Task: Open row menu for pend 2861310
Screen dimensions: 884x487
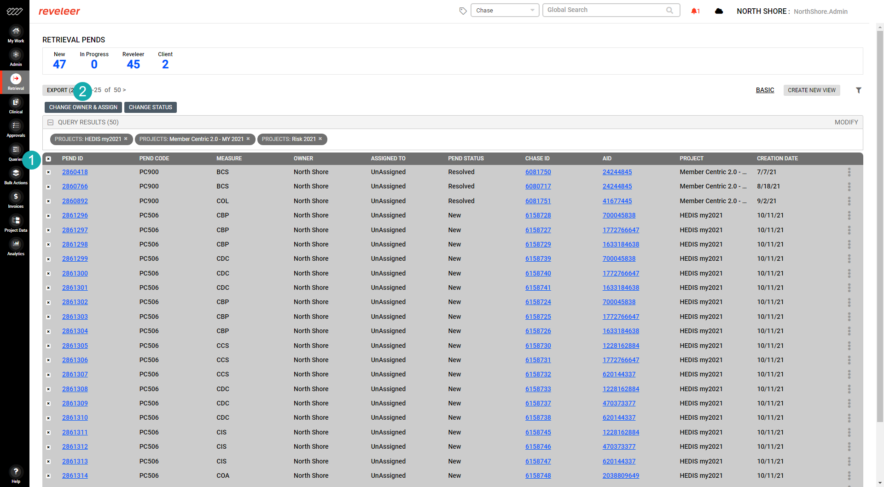Action: click(x=849, y=417)
